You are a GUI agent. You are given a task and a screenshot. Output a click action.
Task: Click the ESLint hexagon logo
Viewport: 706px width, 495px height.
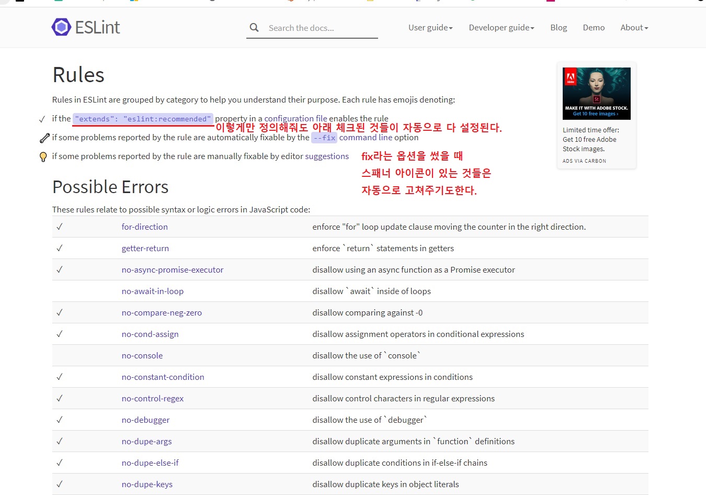pyautogui.click(x=61, y=27)
